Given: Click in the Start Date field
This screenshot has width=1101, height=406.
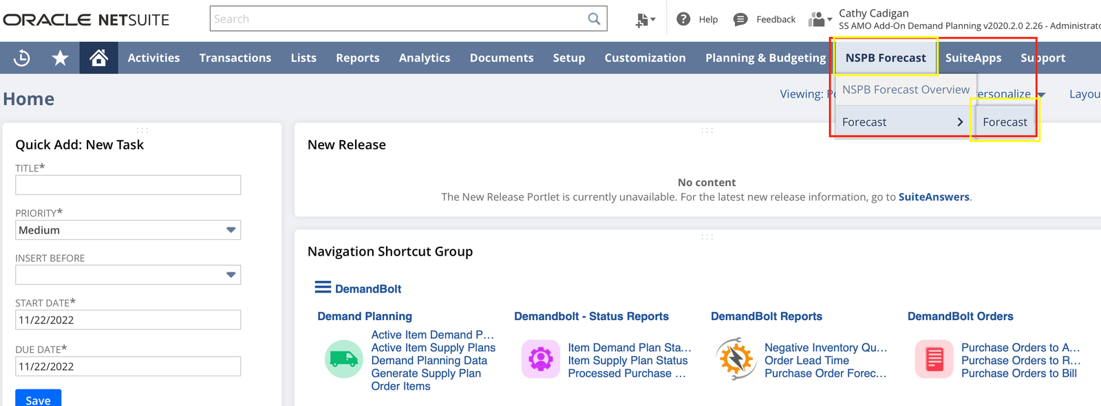Looking at the screenshot, I should click(128, 320).
